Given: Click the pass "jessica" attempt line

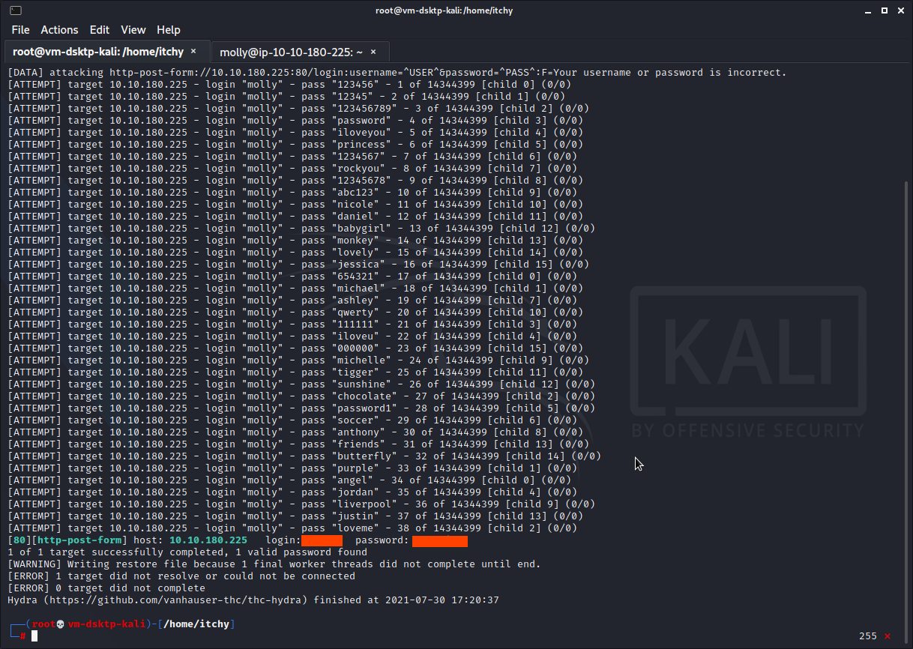Looking at the screenshot, I should (298, 265).
